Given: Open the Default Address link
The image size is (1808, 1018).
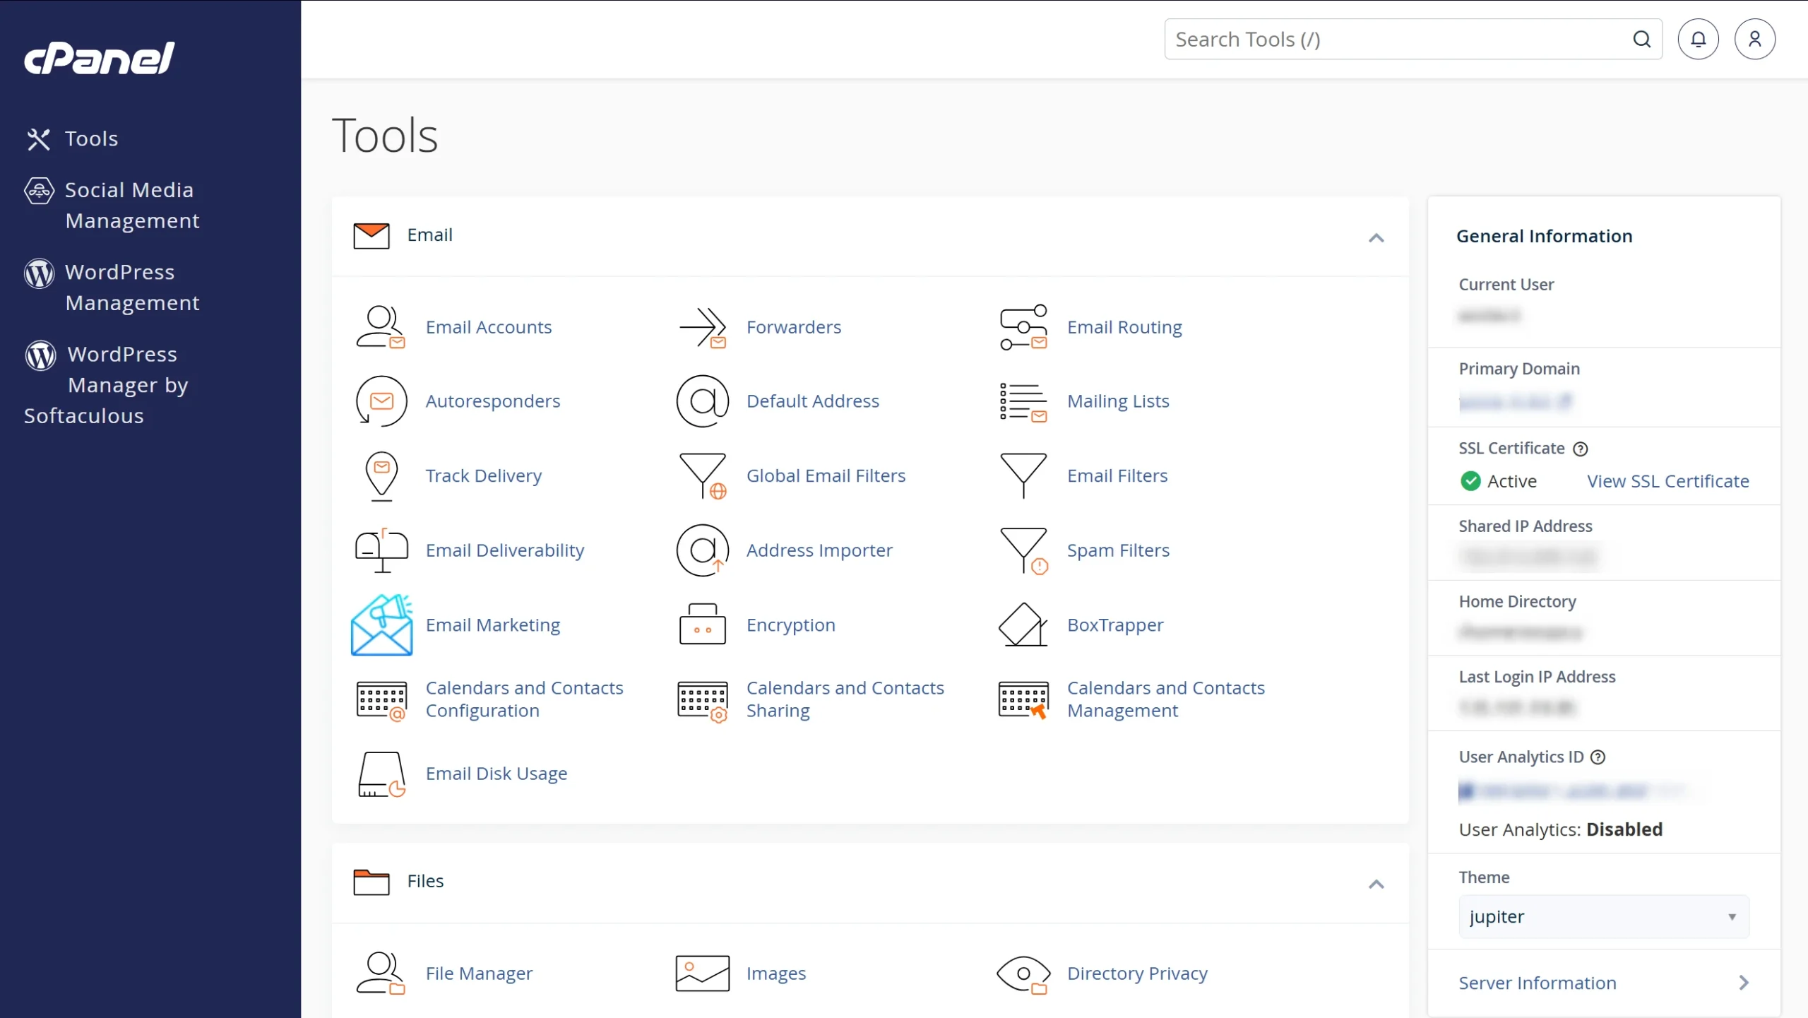Looking at the screenshot, I should pos(813,401).
